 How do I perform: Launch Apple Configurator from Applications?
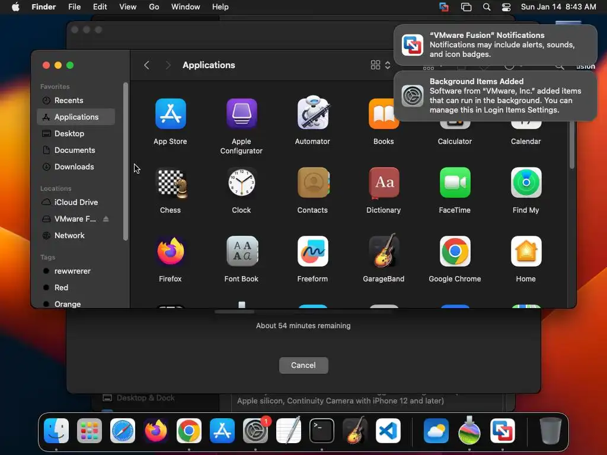coord(242,114)
